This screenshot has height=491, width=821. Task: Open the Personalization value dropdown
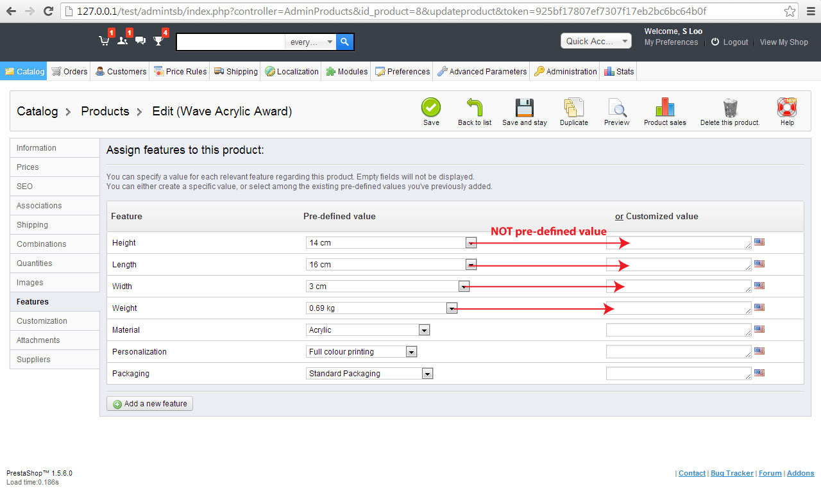pos(362,352)
